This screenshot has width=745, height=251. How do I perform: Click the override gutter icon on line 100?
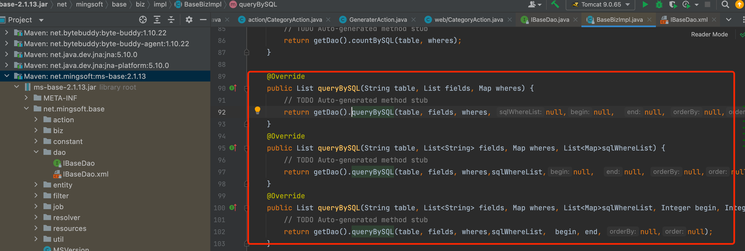pyautogui.click(x=233, y=208)
